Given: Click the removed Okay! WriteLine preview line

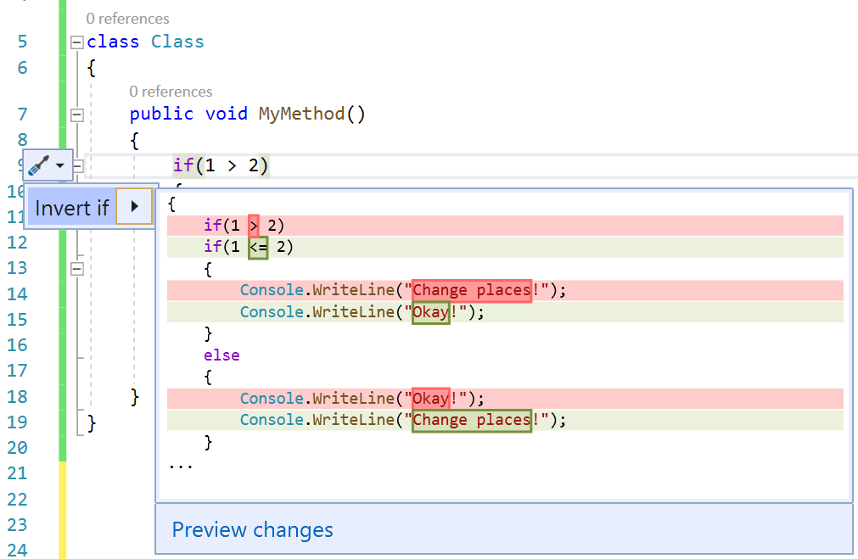Looking at the screenshot, I should (x=505, y=399).
